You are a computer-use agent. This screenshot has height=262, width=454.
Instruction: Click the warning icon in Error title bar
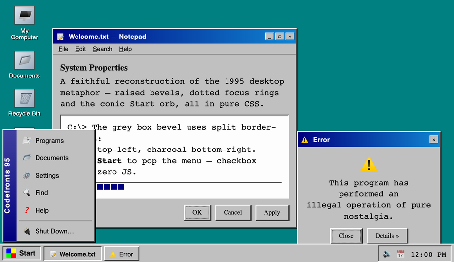(x=304, y=140)
